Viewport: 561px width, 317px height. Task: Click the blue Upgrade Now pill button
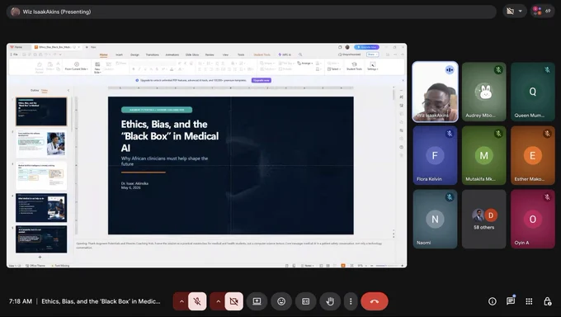click(366, 47)
